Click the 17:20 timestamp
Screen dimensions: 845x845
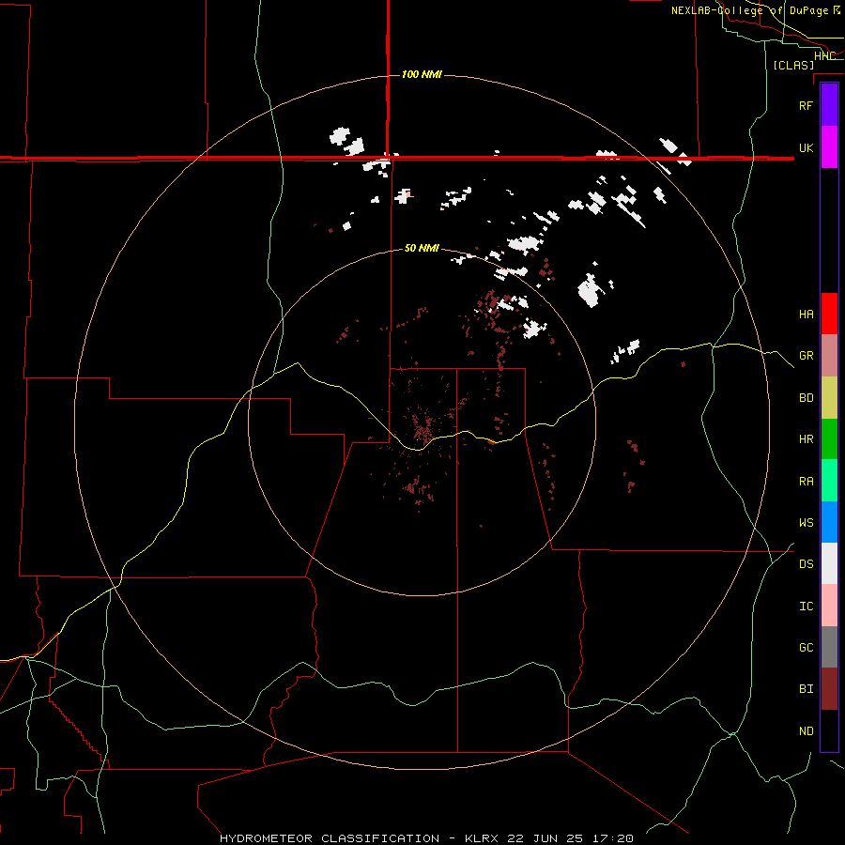[614, 838]
